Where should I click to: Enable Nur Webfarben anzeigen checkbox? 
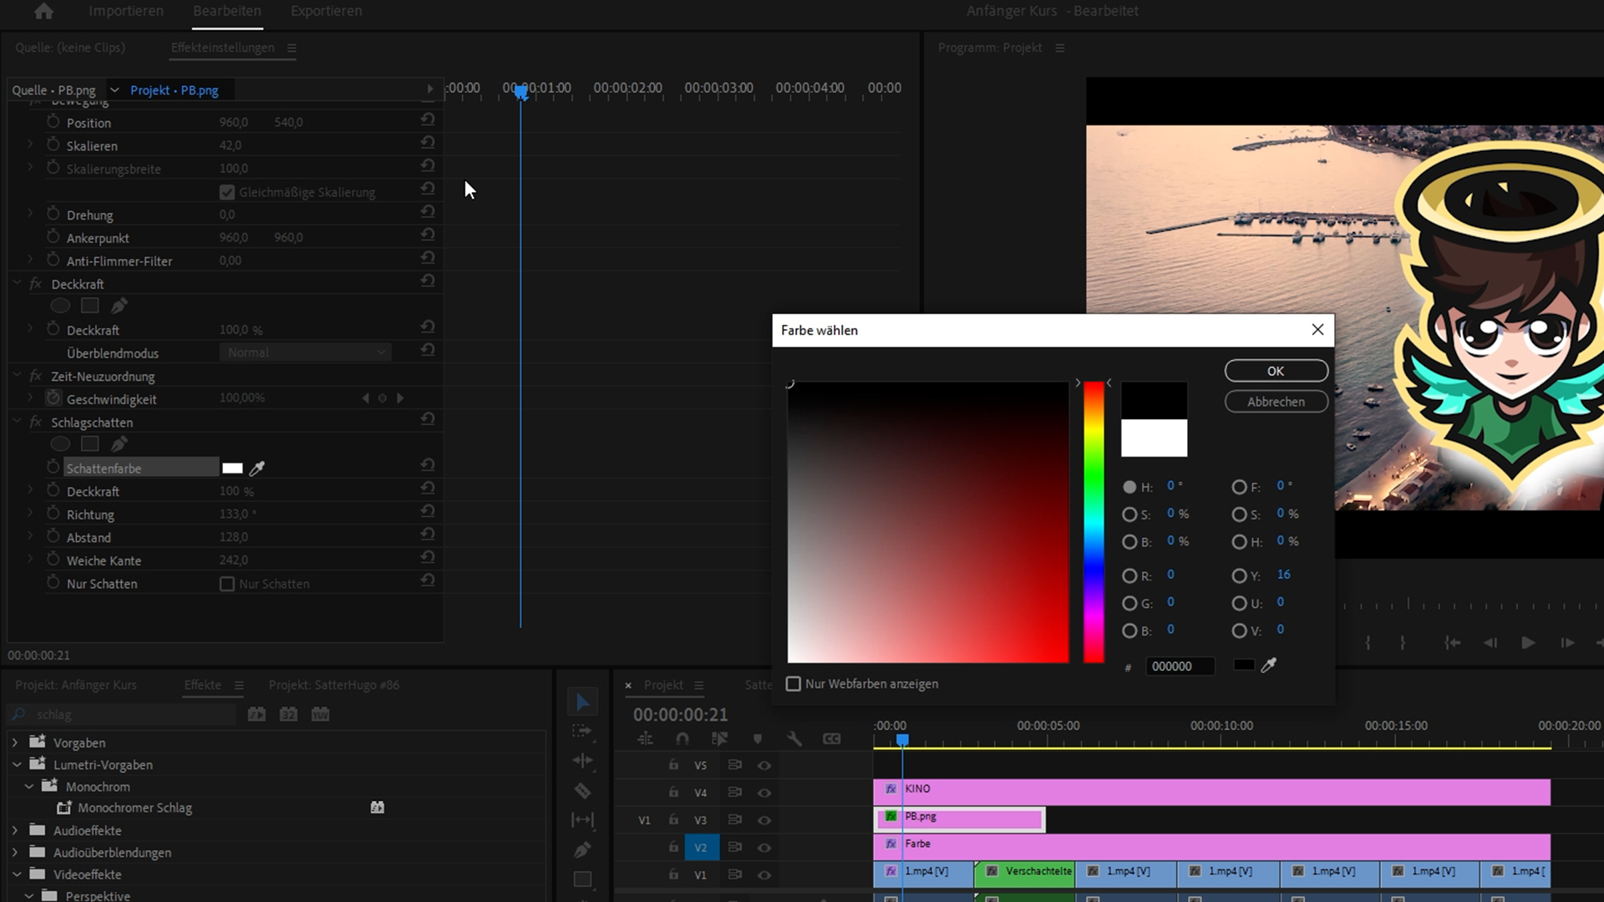tap(794, 684)
